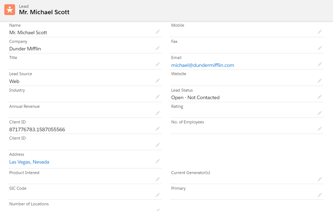Click the Annual Revenue label

pyautogui.click(x=24, y=106)
